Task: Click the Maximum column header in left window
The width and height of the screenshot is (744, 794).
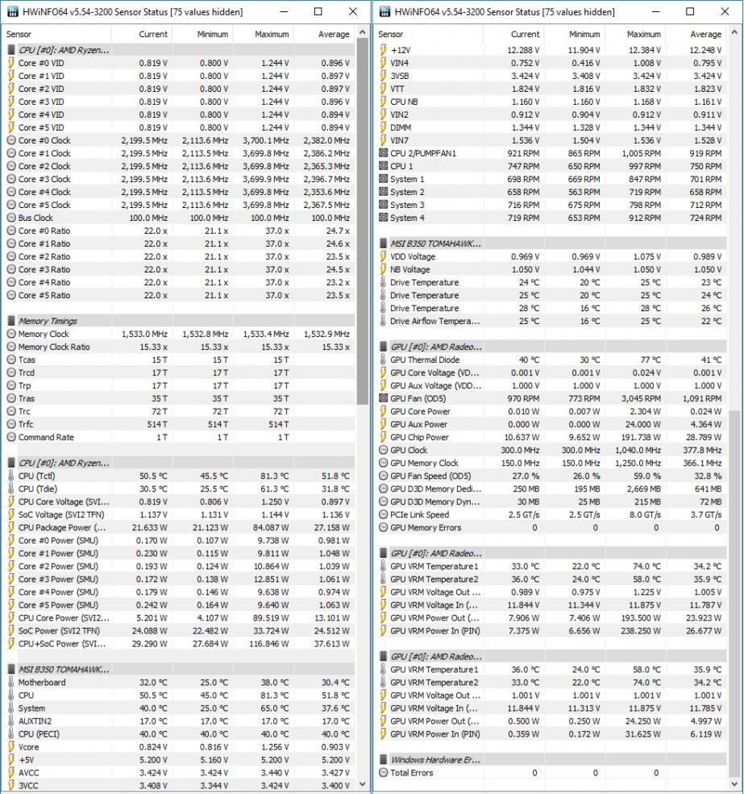Action: (x=272, y=34)
